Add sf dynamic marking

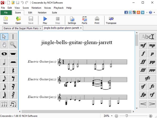(x=143, y=87)
